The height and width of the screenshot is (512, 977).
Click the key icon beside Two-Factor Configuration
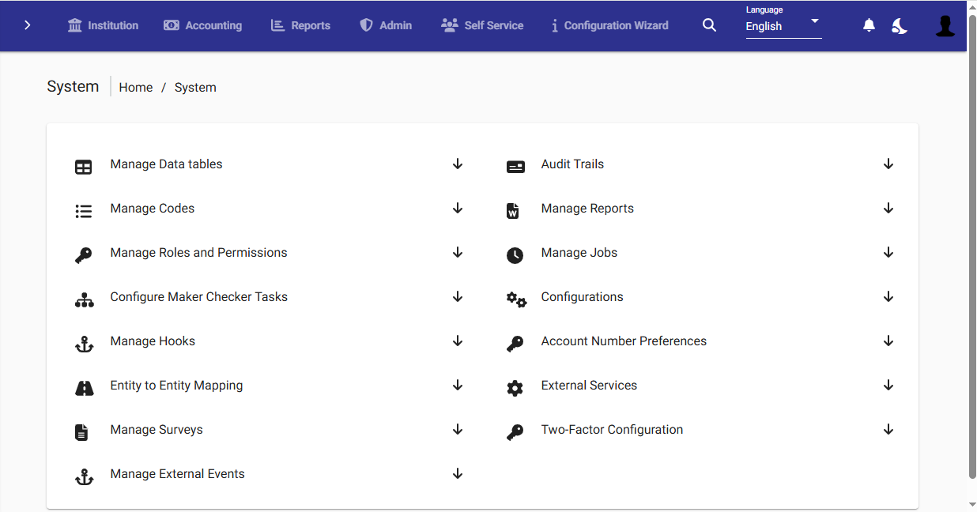[515, 433]
